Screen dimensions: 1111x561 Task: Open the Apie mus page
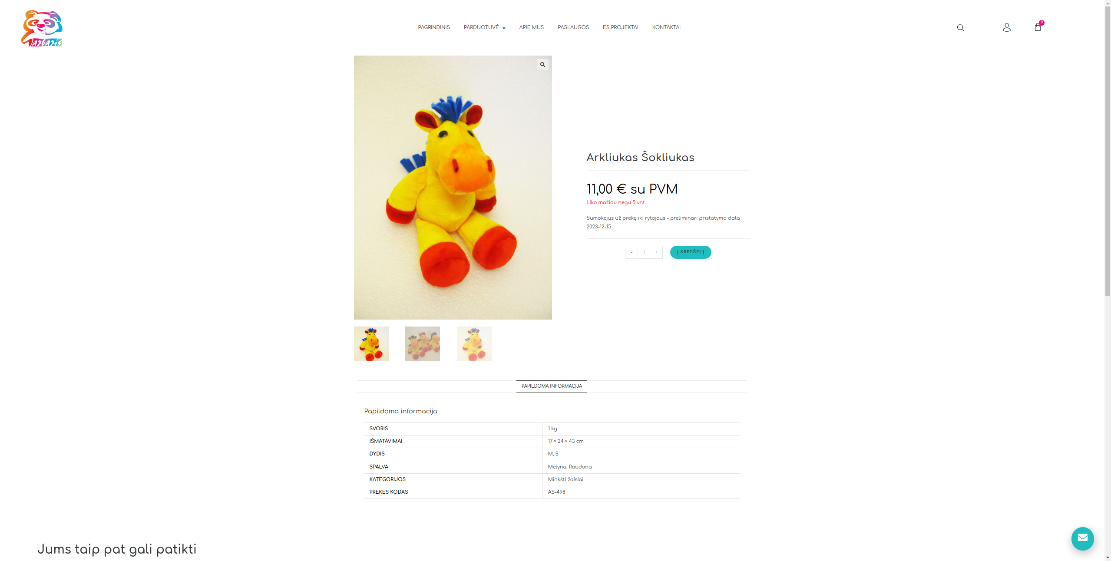[x=531, y=27]
